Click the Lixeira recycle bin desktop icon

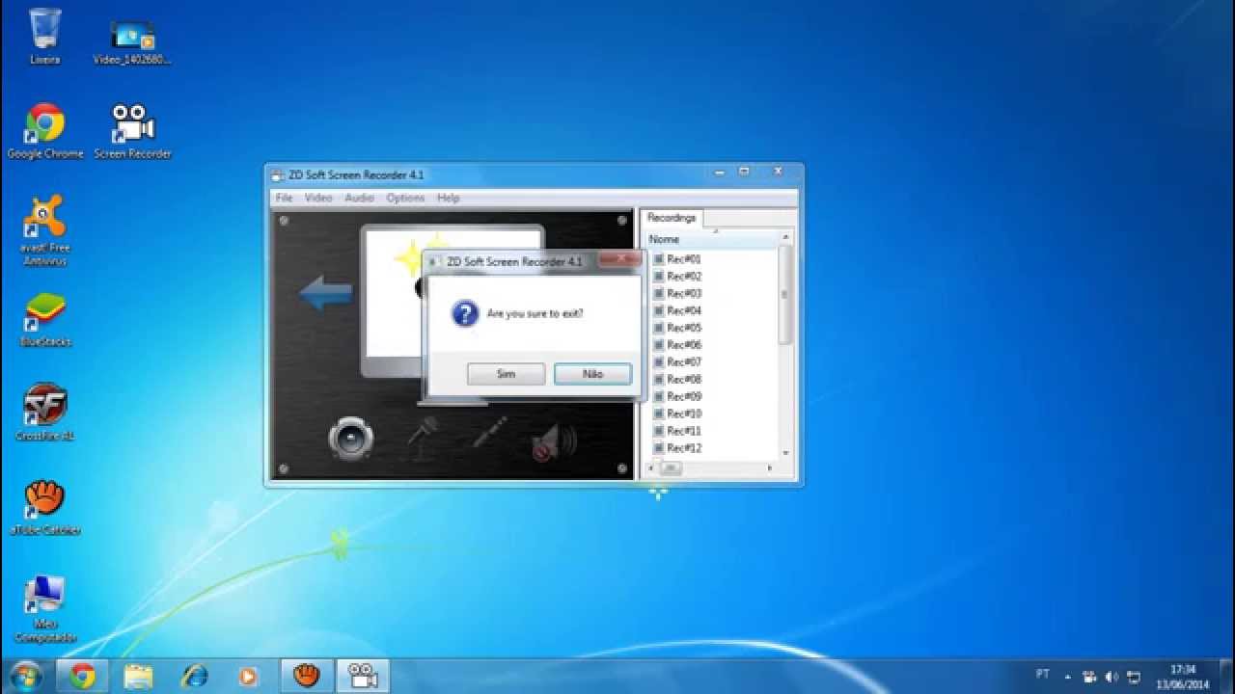click(44, 36)
